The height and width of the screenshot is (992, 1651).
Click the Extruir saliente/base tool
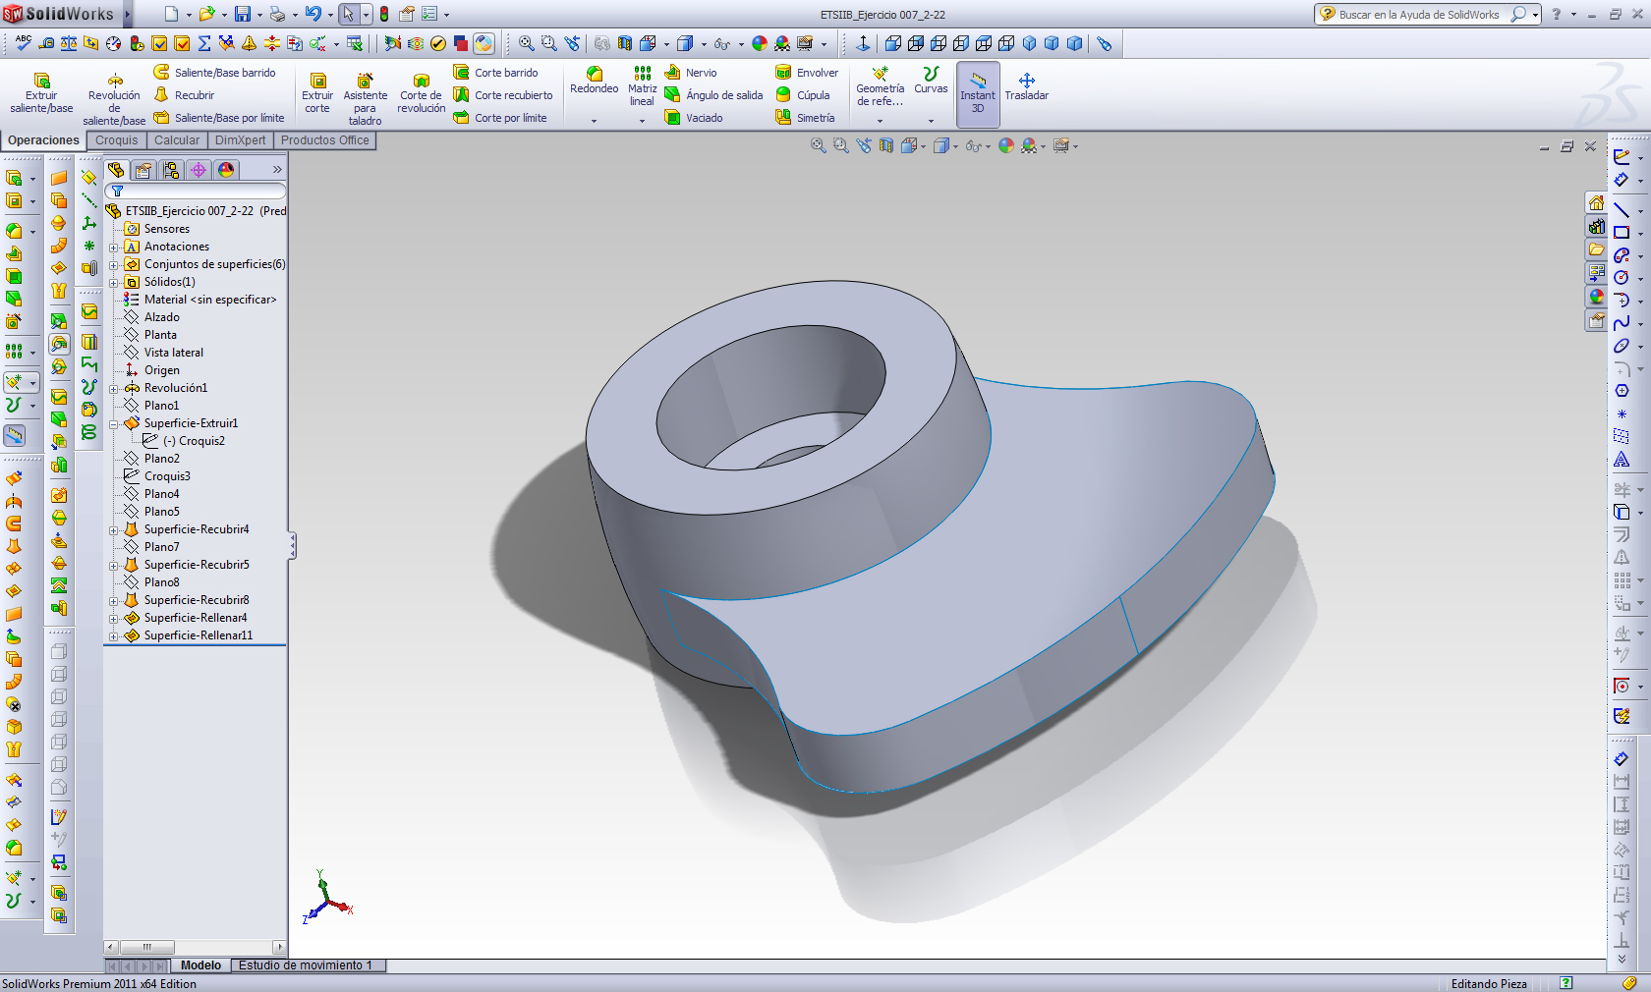[41, 93]
